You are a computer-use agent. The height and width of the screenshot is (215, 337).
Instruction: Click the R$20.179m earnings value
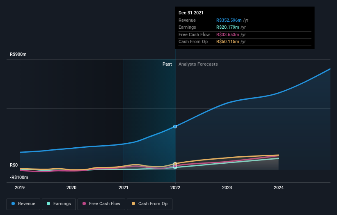point(227,27)
